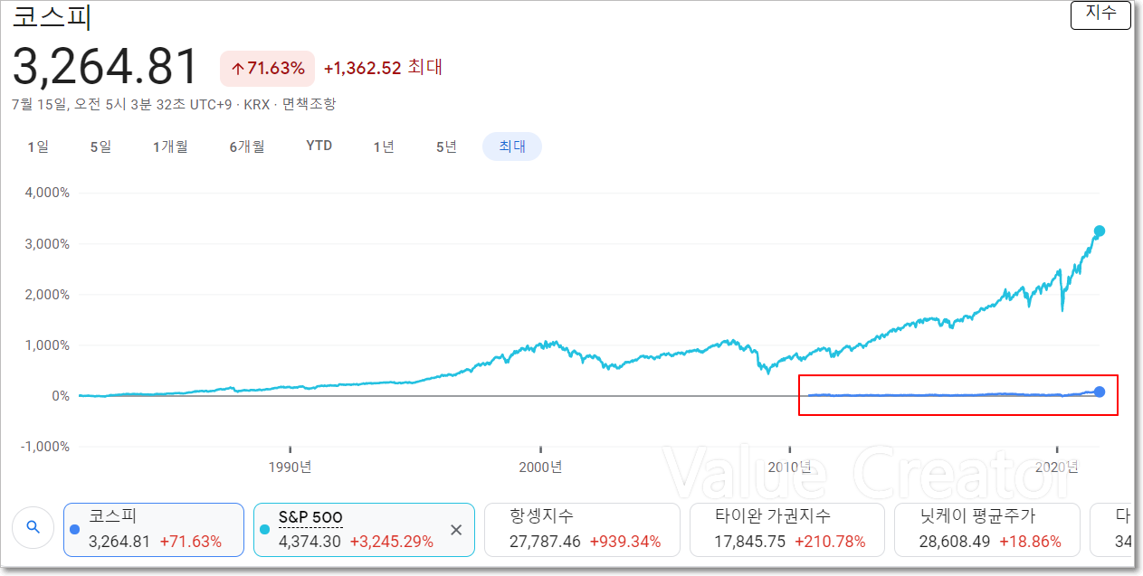The height and width of the screenshot is (576, 1143).
Task: Choose the 1년 range tab
Action: click(x=384, y=146)
